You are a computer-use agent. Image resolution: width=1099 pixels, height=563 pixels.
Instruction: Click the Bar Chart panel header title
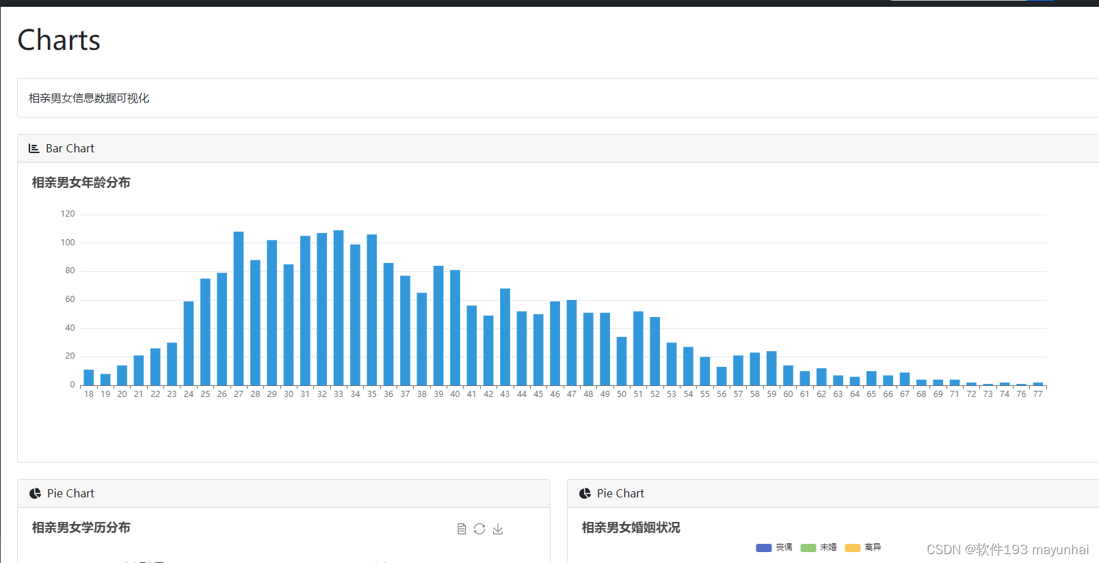pyautogui.click(x=70, y=148)
